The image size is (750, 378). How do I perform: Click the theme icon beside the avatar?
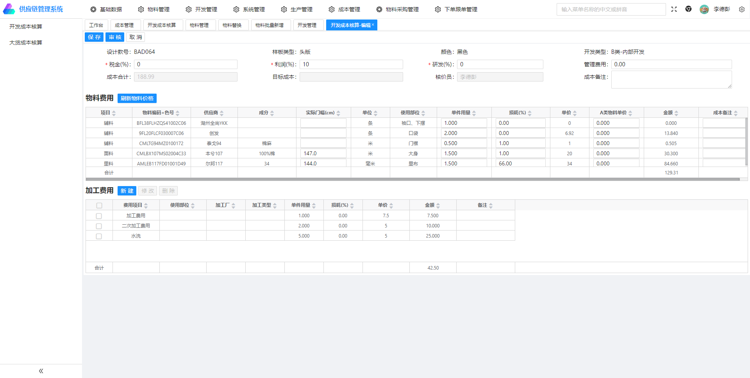688,9
